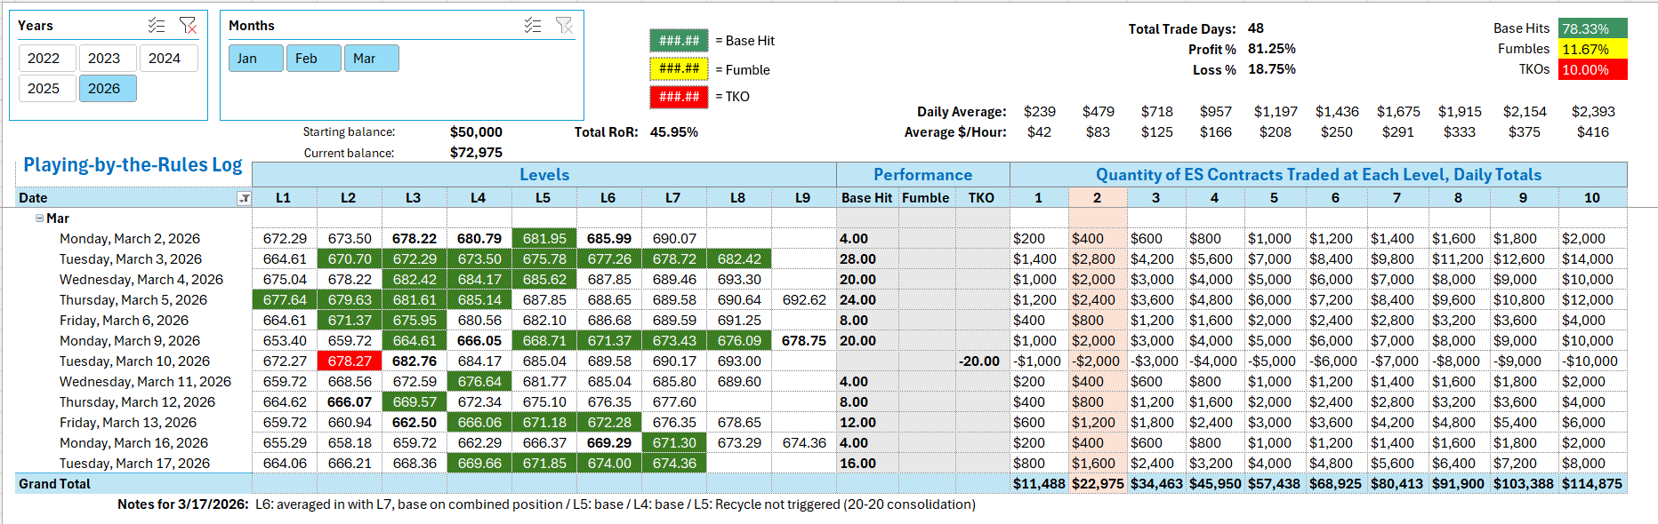The height and width of the screenshot is (524, 1658).
Task: Select 2022 in the Years slicer
Action: [x=44, y=59]
